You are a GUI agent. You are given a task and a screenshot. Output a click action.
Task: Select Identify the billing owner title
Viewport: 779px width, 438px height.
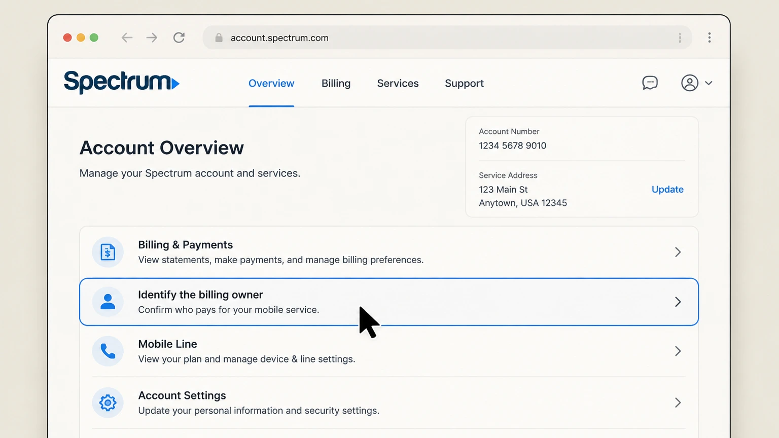[200, 295]
